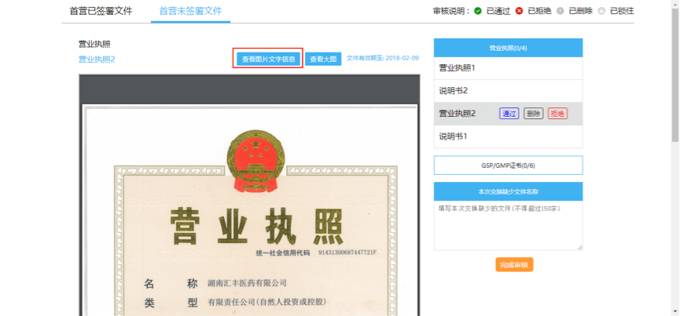680x316 pixels.
Task: Switch to 首营已签署文件 tab
Action: click(101, 11)
